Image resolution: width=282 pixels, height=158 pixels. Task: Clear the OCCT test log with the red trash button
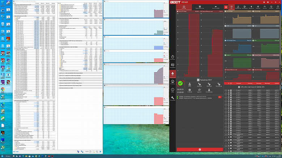click(x=219, y=97)
